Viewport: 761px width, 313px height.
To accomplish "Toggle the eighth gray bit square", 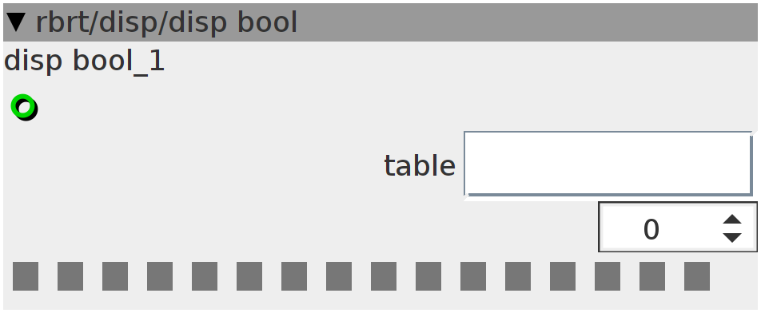I will 339,276.
